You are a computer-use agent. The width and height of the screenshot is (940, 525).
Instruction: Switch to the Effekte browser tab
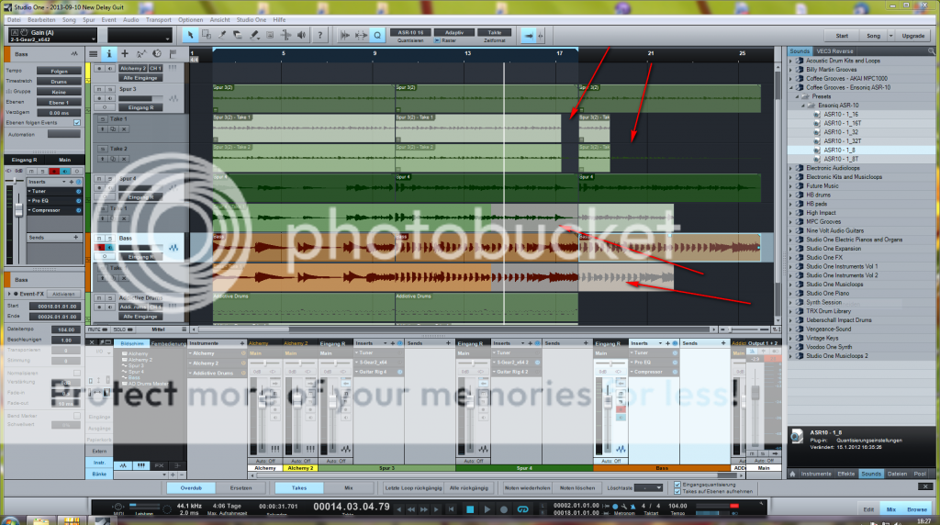pos(845,474)
